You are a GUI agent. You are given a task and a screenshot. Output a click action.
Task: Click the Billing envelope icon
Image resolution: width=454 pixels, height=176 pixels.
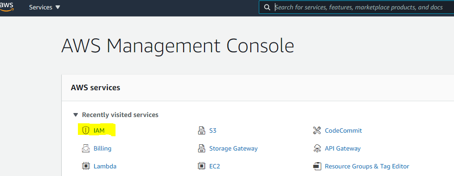point(86,149)
